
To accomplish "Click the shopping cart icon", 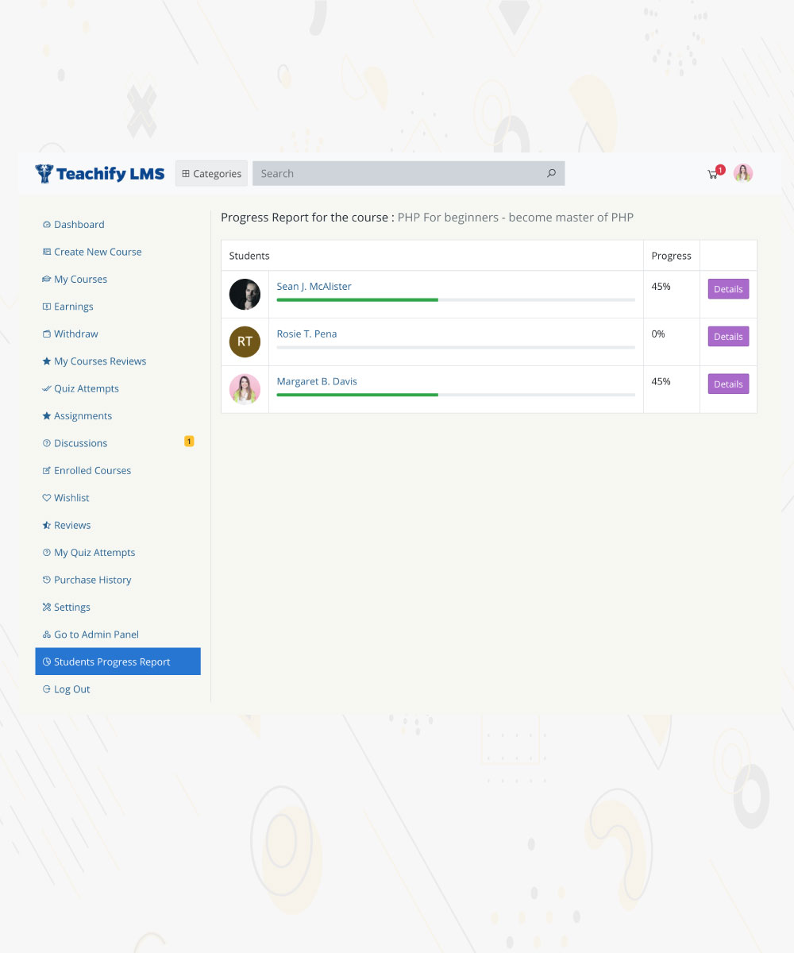I will tap(713, 174).
